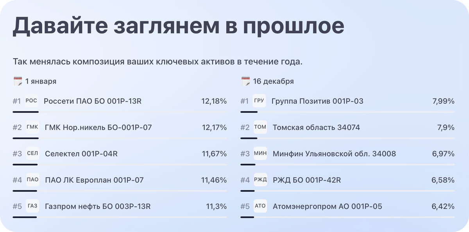Click the РЖД badge icon

click(260, 180)
